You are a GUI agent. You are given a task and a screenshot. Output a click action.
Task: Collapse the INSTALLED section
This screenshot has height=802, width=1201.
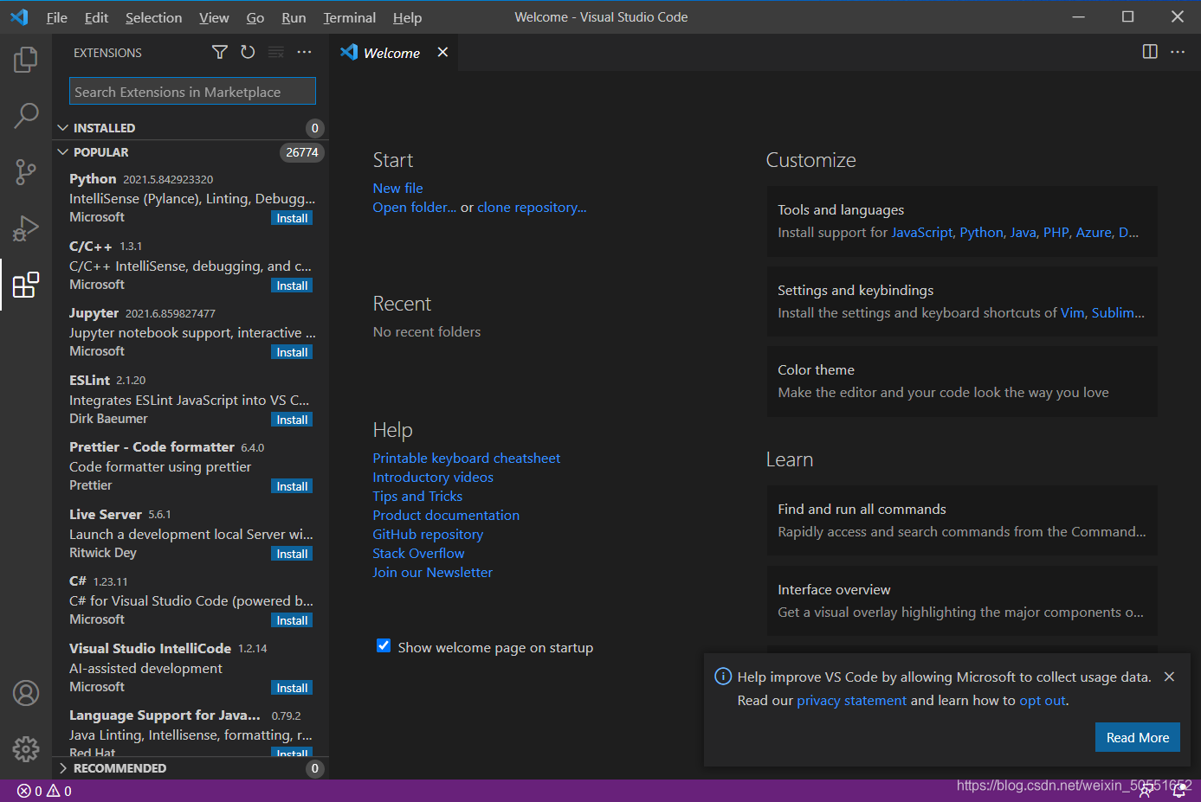pos(190,128)
